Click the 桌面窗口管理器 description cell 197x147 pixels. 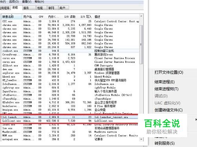click(x=104, y=69)
